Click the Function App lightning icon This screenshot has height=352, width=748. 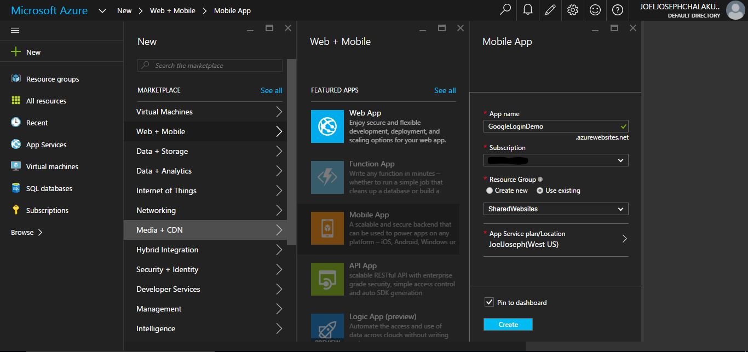(327, 177)
